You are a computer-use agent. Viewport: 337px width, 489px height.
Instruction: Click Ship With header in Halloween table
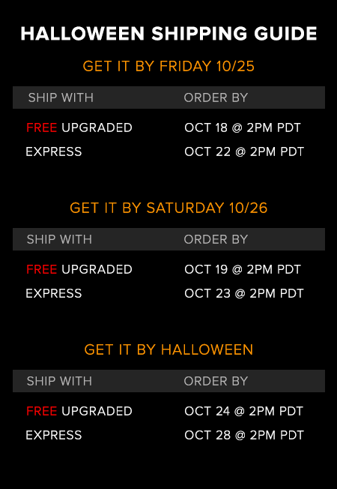pos(59,381)
